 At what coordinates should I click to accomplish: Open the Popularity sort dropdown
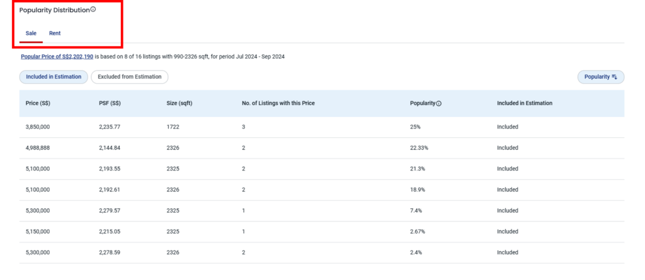tap(600, 77)
